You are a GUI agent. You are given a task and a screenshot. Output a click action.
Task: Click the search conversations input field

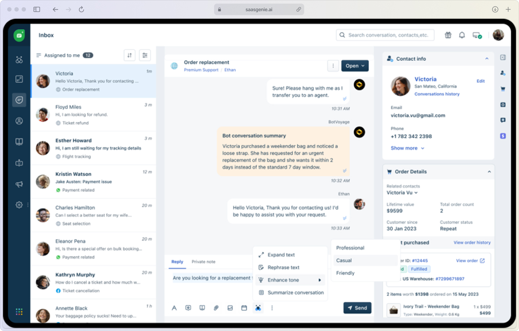(x=385, y=35)
